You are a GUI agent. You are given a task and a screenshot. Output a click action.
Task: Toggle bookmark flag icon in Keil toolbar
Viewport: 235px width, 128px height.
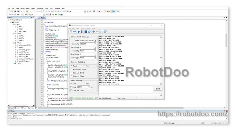click(44, 11)
